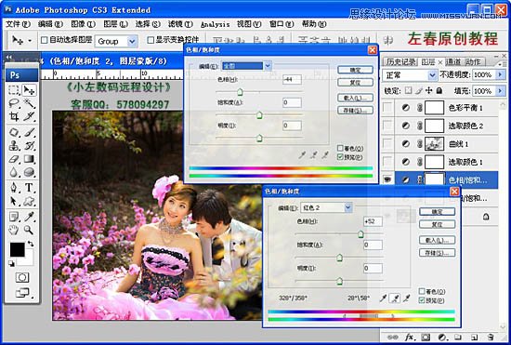The height and width of the screenshot is (345, 511).
Task: Open the 文件 menu
Action: click(x=18, y=24)
